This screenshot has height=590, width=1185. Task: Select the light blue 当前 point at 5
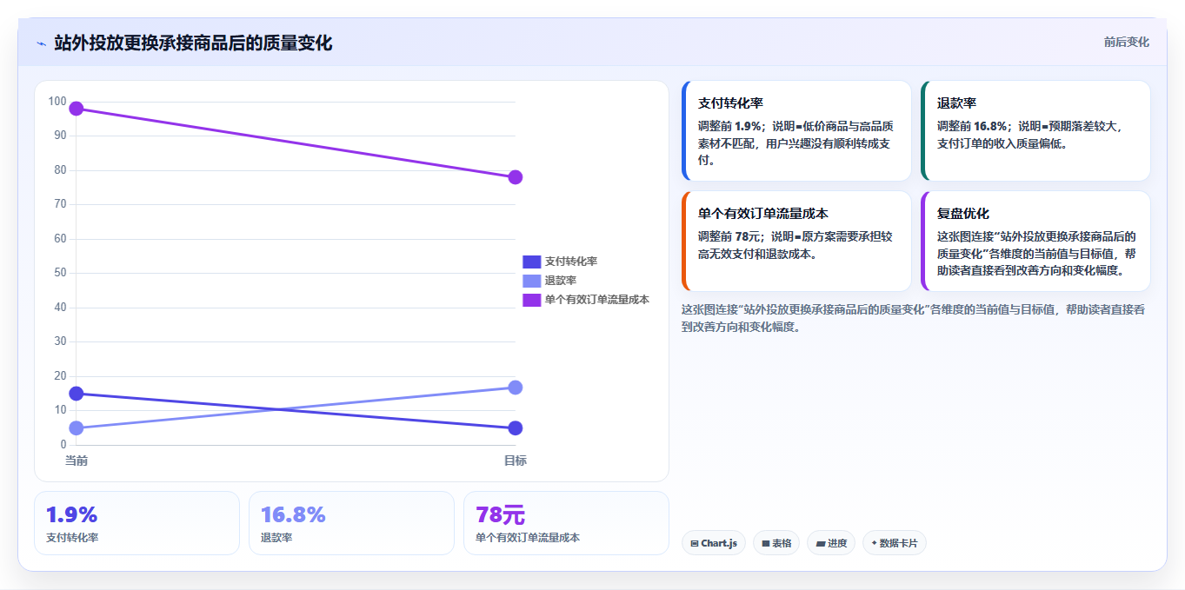(77, 428)
